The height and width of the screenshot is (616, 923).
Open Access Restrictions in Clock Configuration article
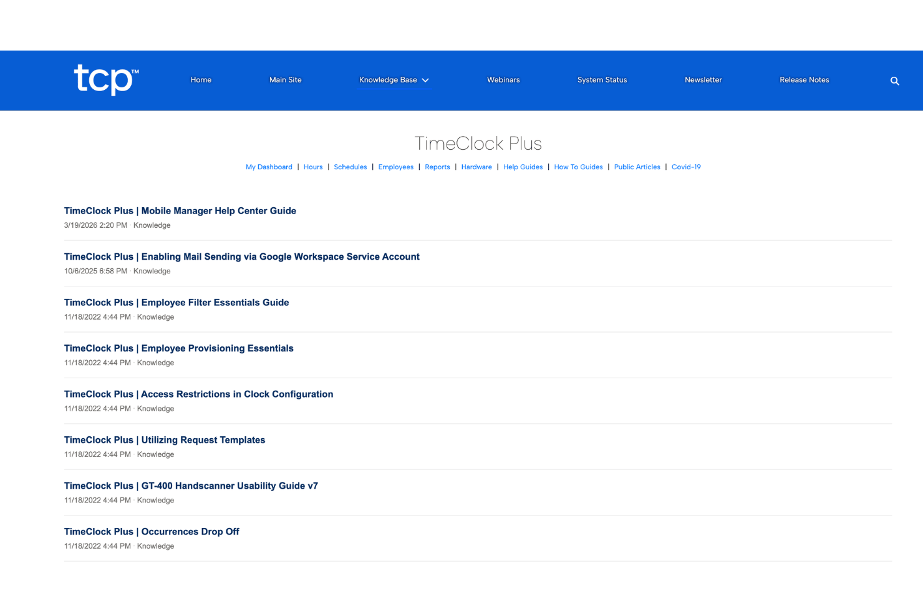(199, 394)
